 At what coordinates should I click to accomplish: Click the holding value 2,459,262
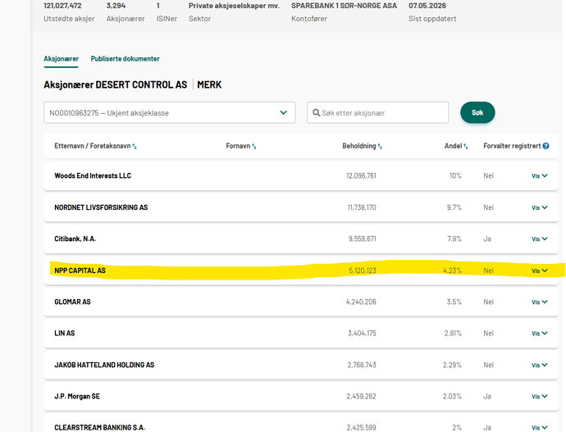tap(361, 397)
